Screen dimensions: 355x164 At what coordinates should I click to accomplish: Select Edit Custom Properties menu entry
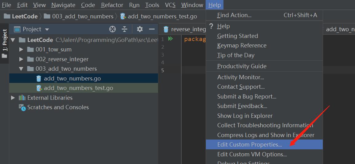(249, 144)
